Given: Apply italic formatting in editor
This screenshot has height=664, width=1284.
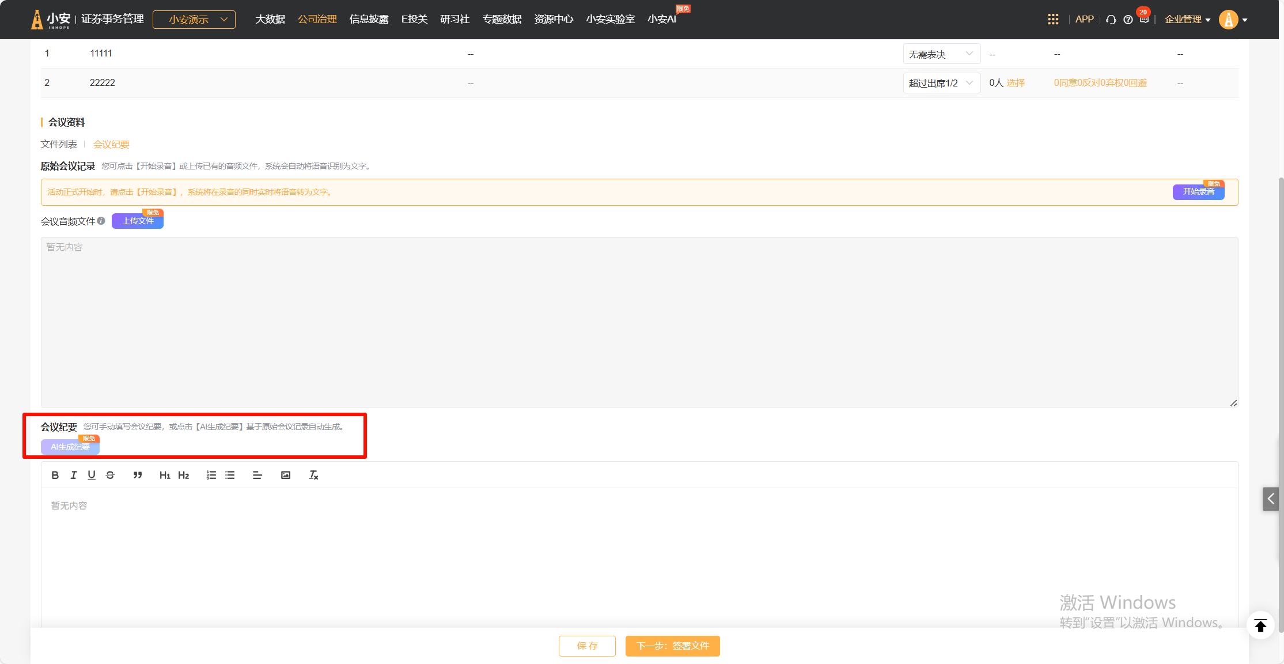Looking at the screenshot, I should point(73,475).
